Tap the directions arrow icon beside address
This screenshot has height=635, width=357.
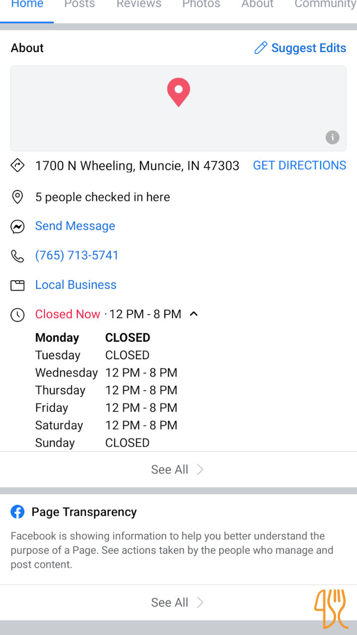click(x=17, y=166)
